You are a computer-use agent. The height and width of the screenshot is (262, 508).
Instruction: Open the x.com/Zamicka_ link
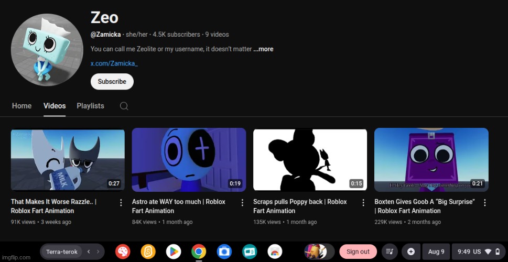point(114,63)
